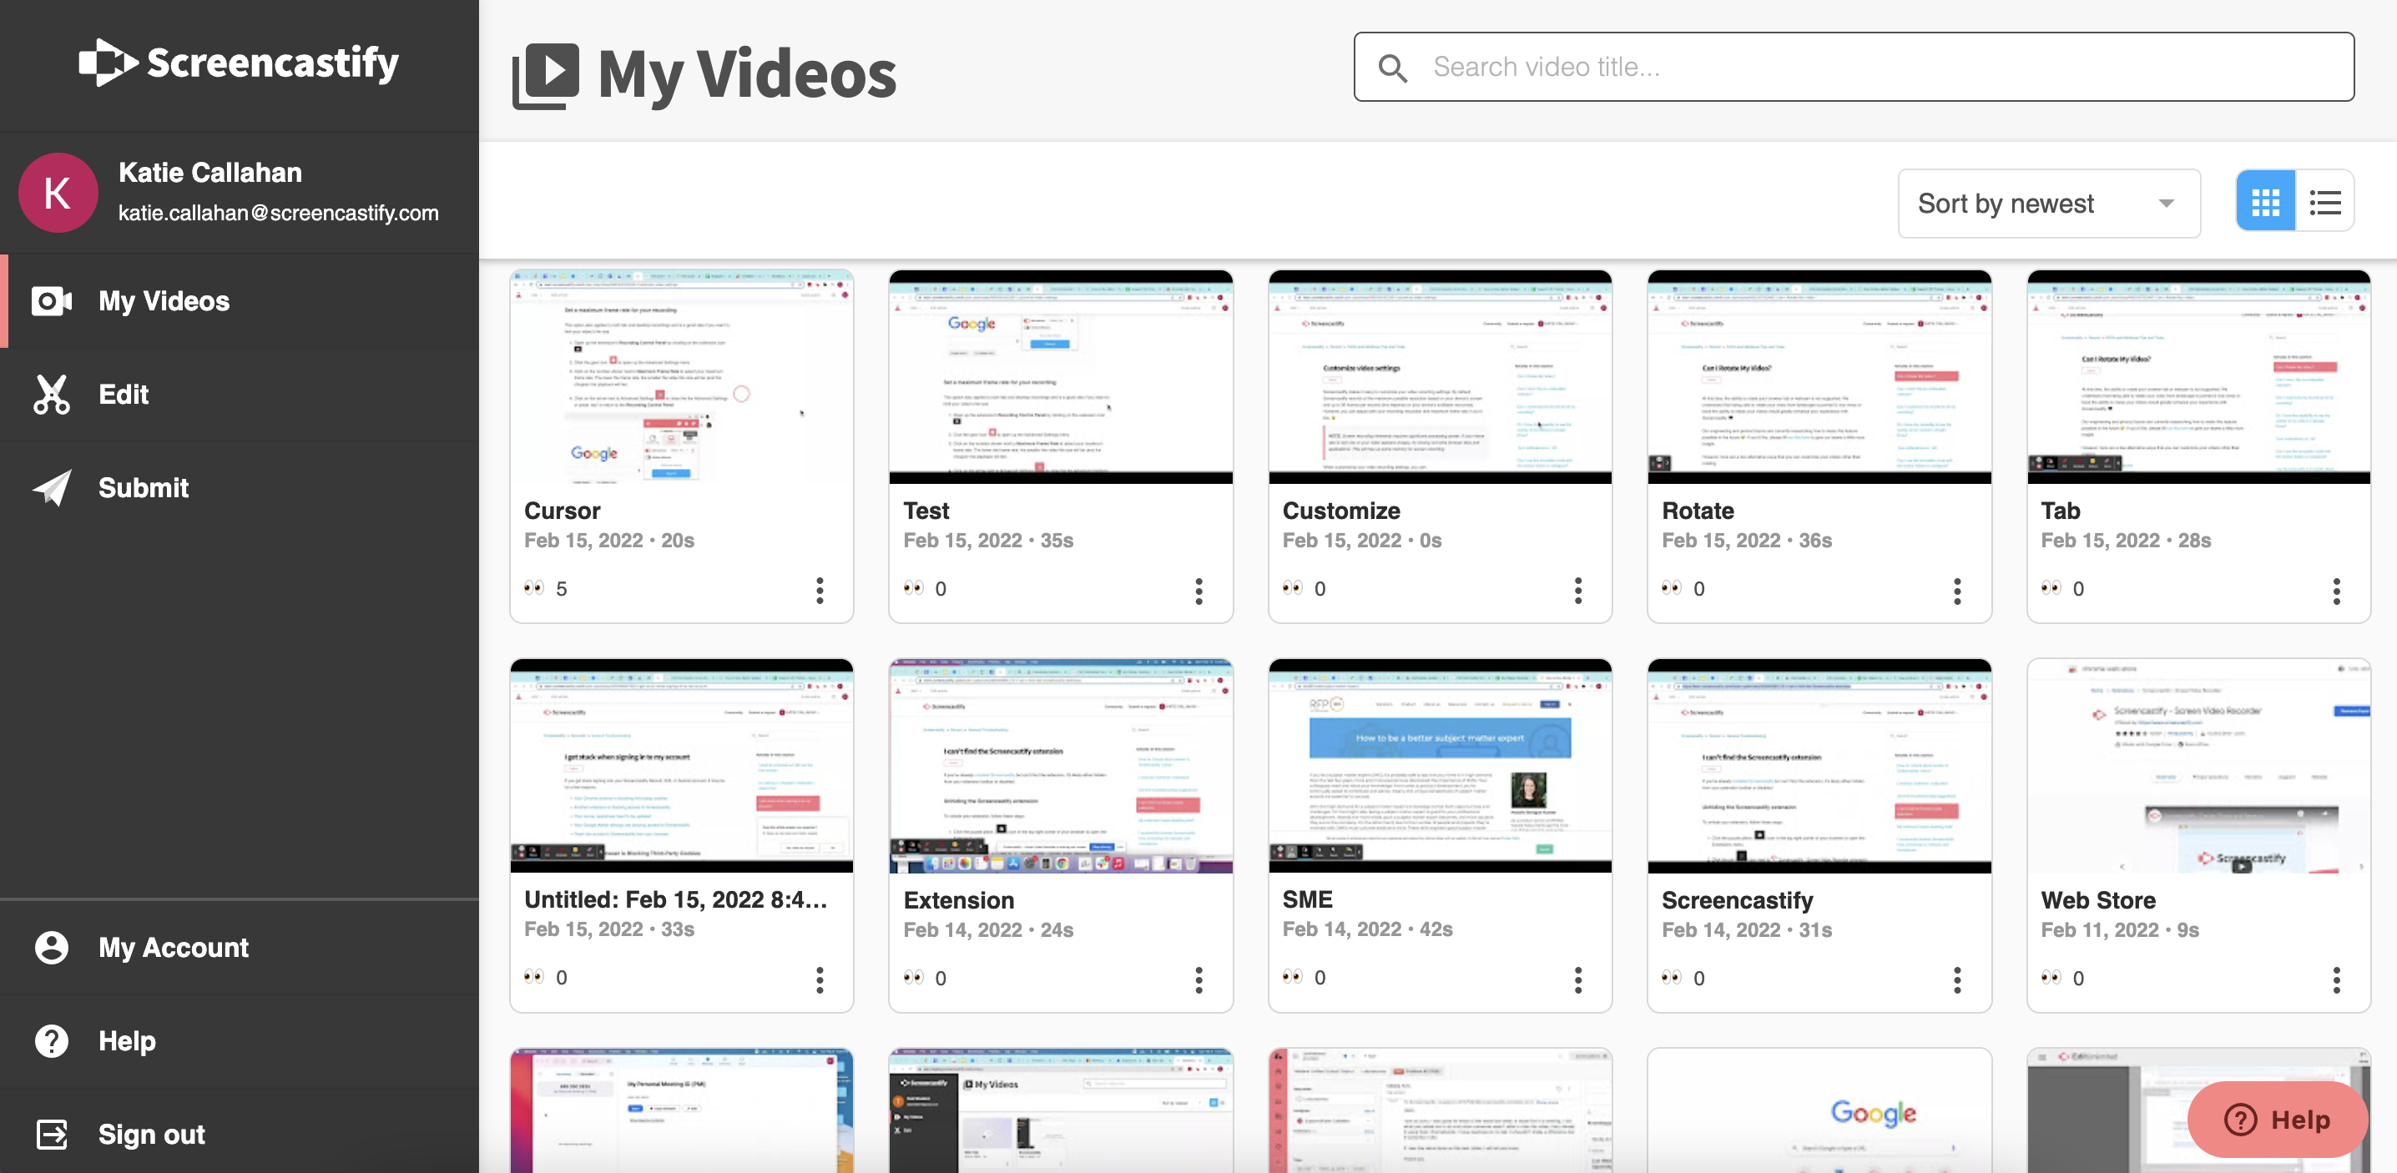Select the paper plane Submit icon
Screen dimensions: 2397x1173
52,487
